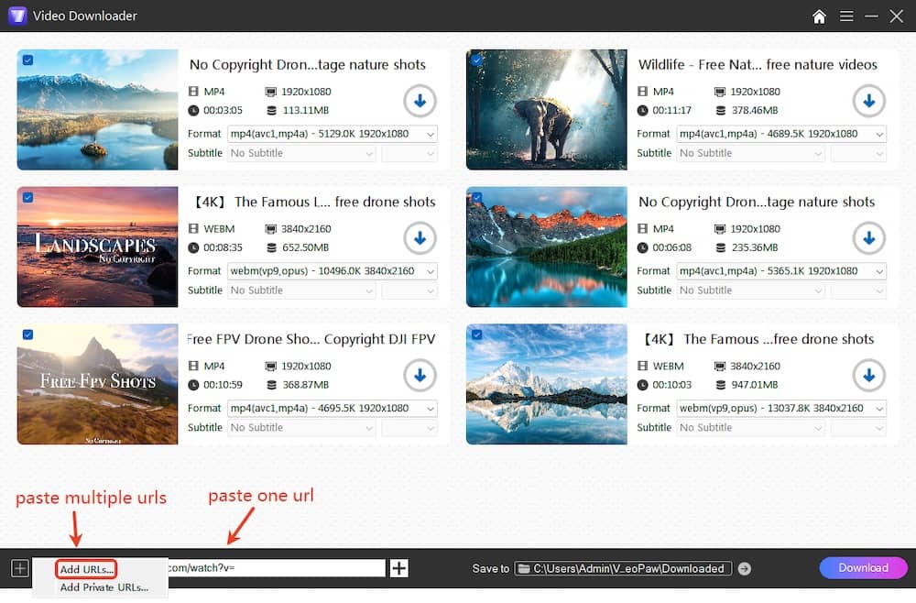Uncheck the Landscapes 4K video checkbox
The width and height of the screenshot is (916, 603).
27,197
